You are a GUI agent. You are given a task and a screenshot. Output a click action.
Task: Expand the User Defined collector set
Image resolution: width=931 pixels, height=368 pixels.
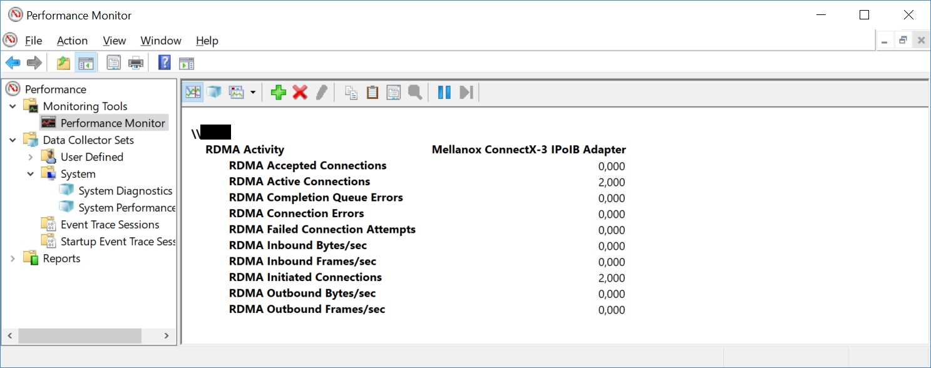(30, 156)
